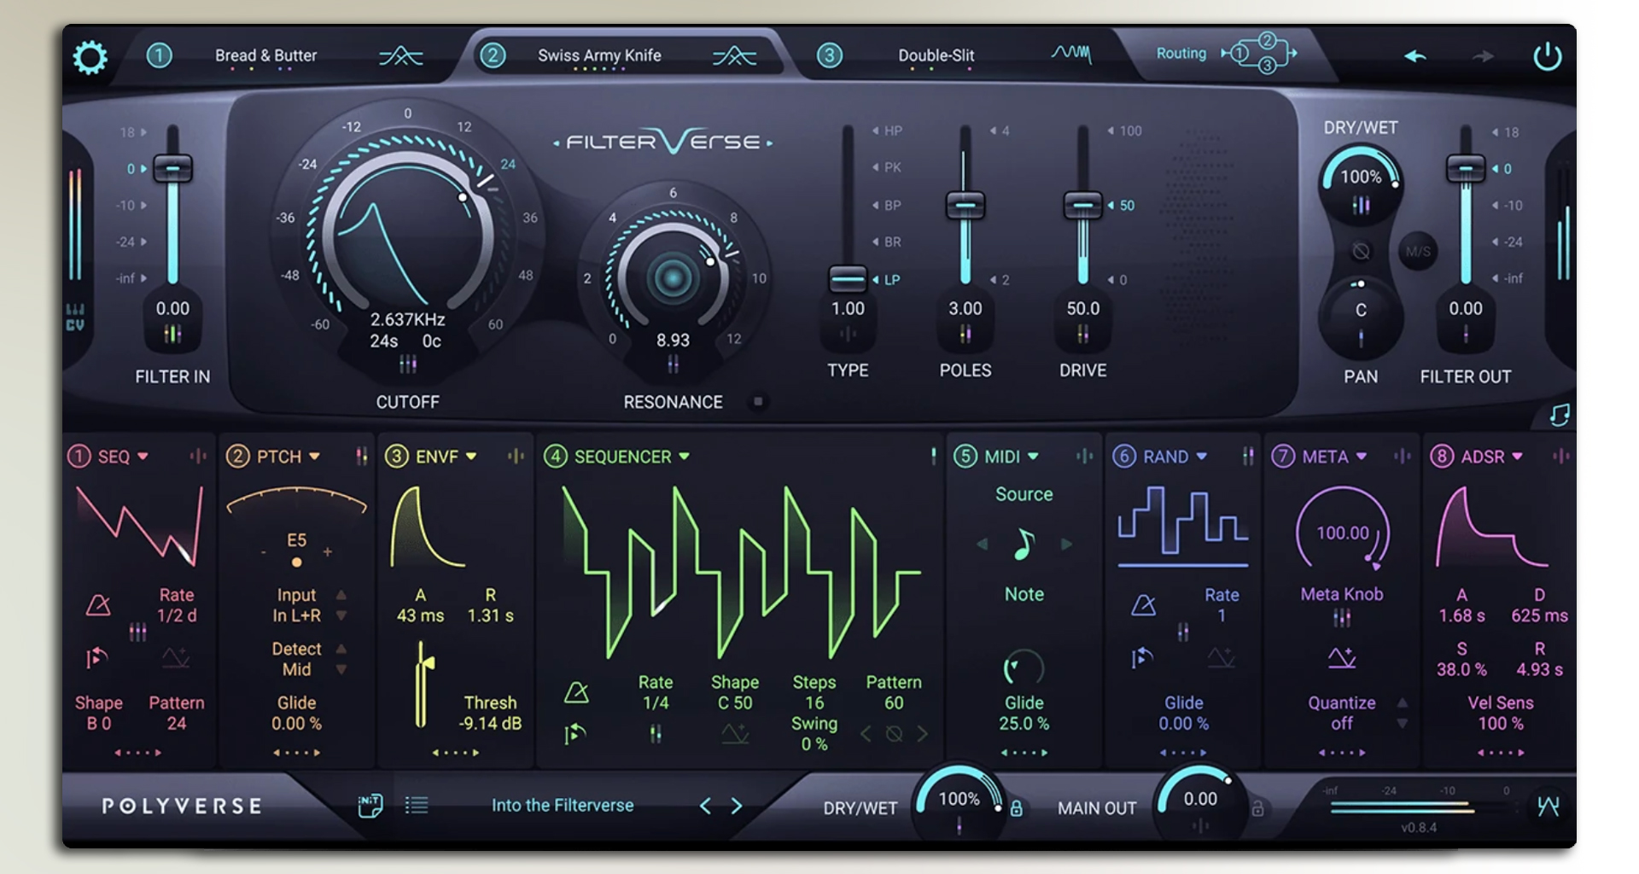1639x874 pixels.
Task: Select filter slot 2 Swiss Army Knife
Action: pyautogui.click(x=599, y=55)
